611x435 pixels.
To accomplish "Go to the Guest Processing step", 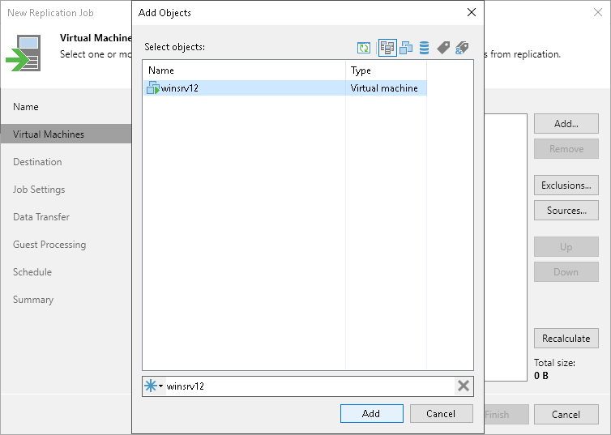I will point(49,245).
